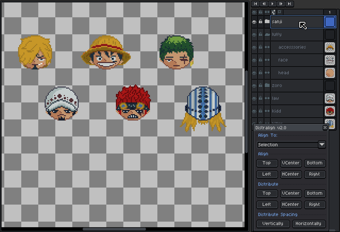Select the law layer name
The width and height of the screenshot is (340, 232).
(x=297, y=98)
